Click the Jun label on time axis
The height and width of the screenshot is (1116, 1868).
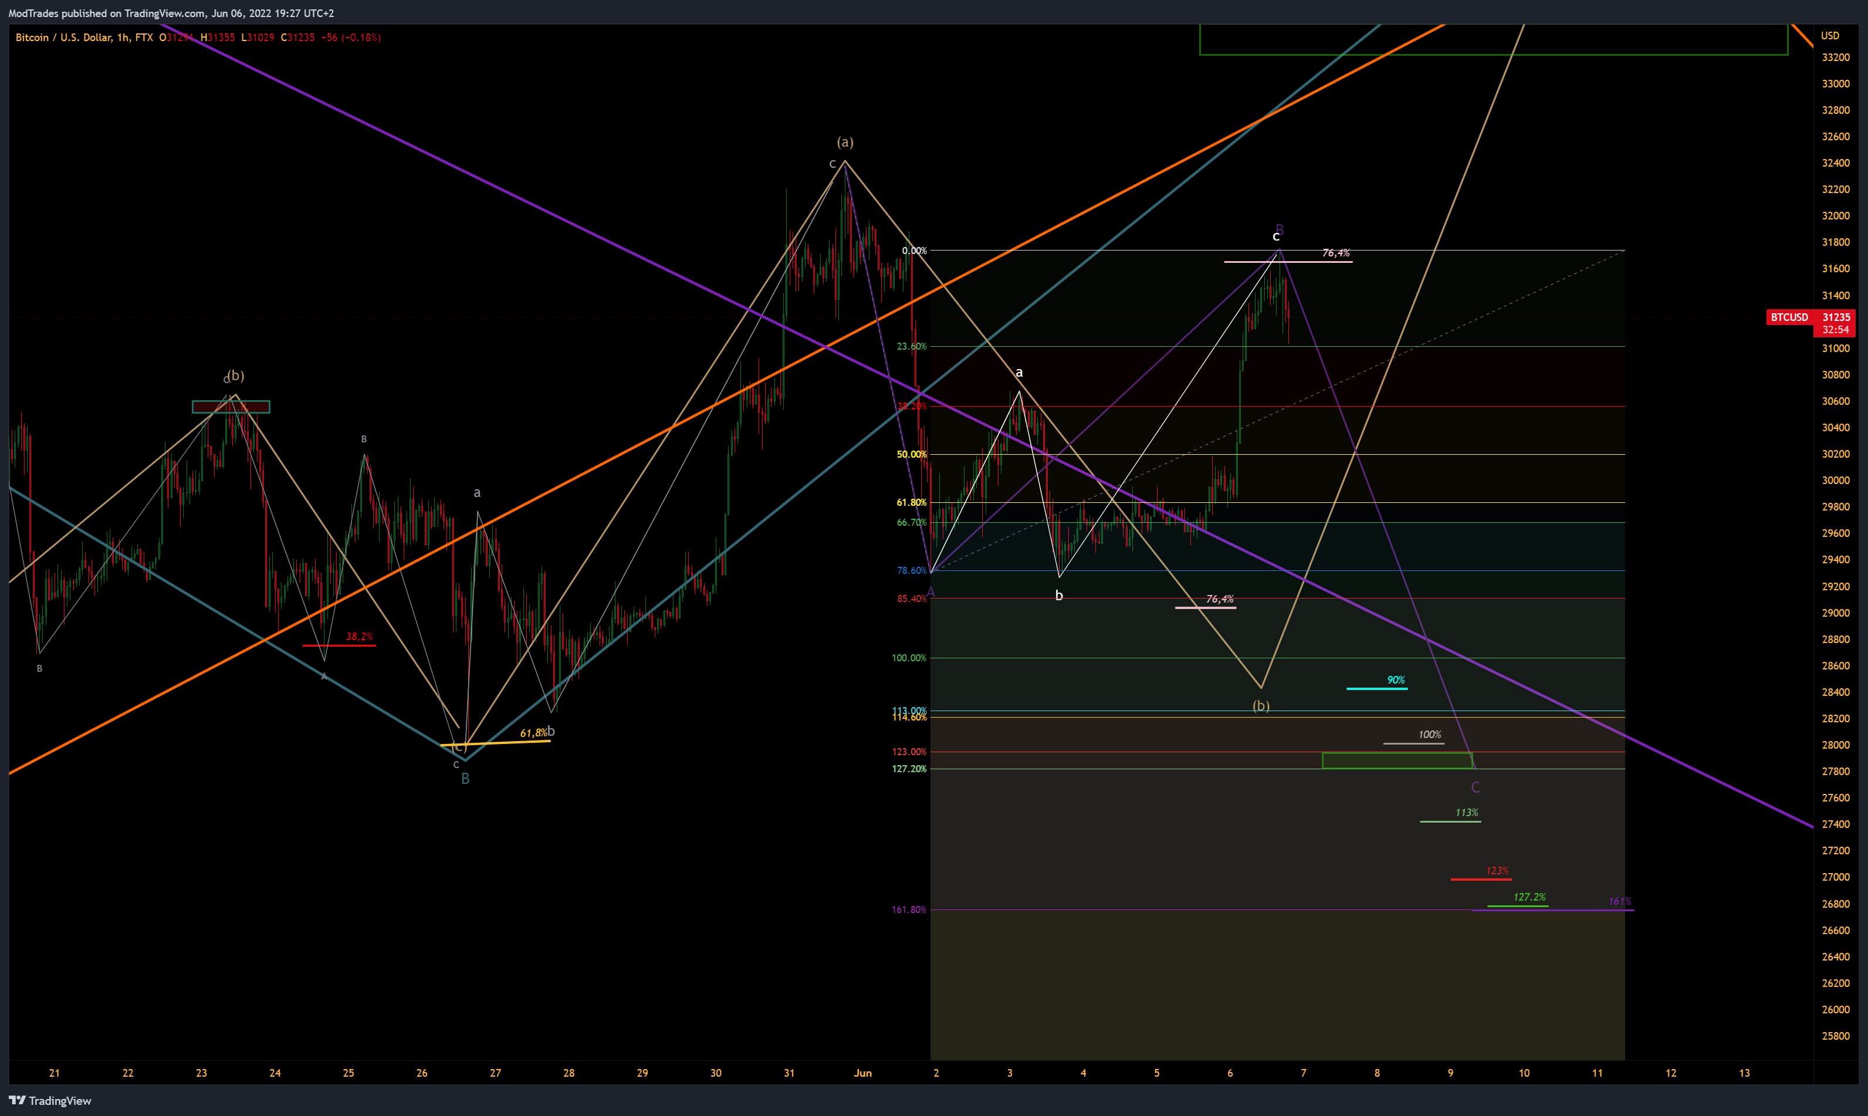point(862,1073)
